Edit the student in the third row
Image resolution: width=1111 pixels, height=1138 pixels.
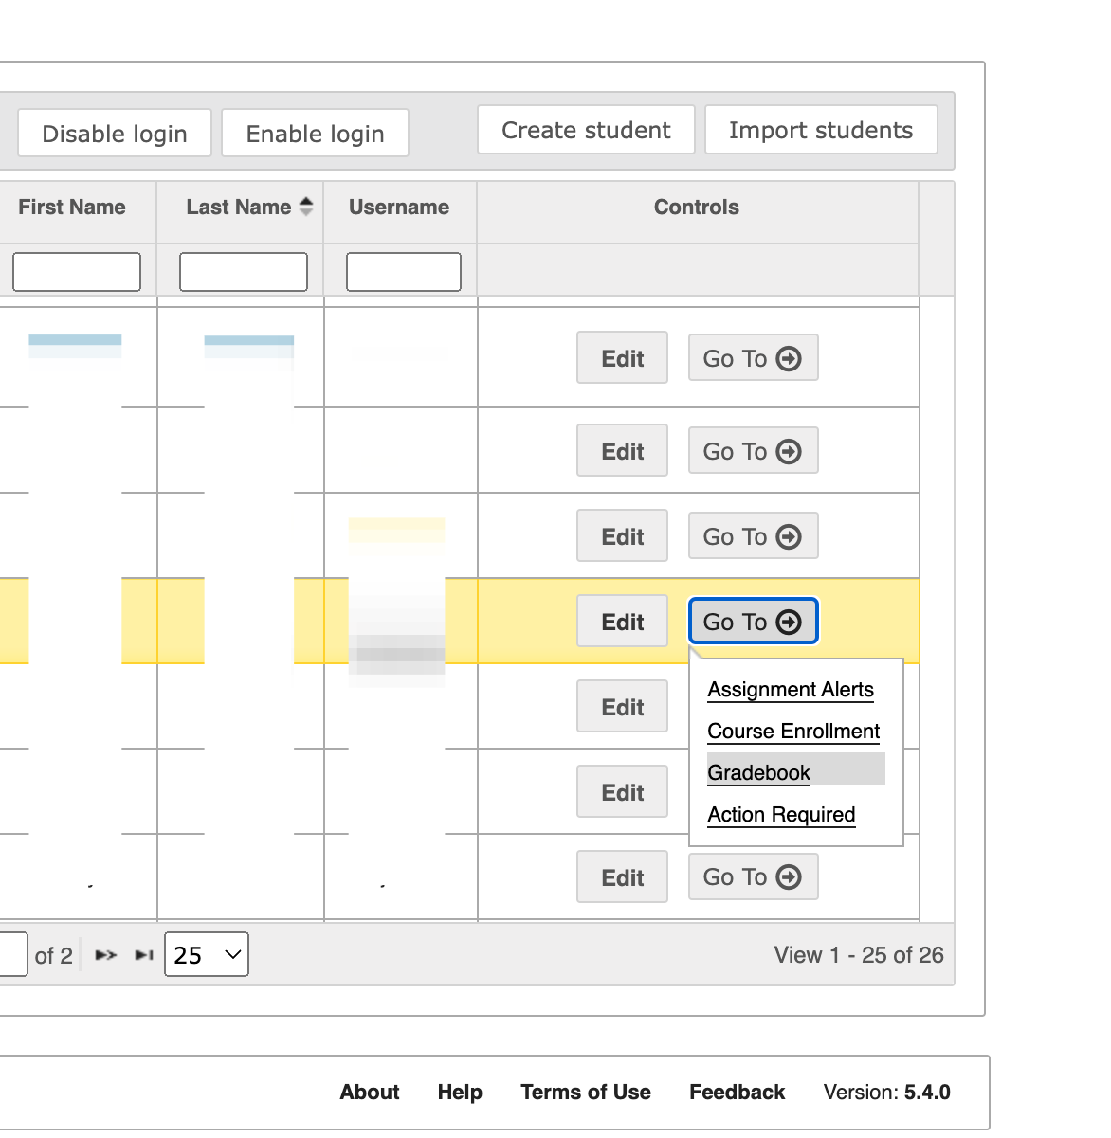622,536
